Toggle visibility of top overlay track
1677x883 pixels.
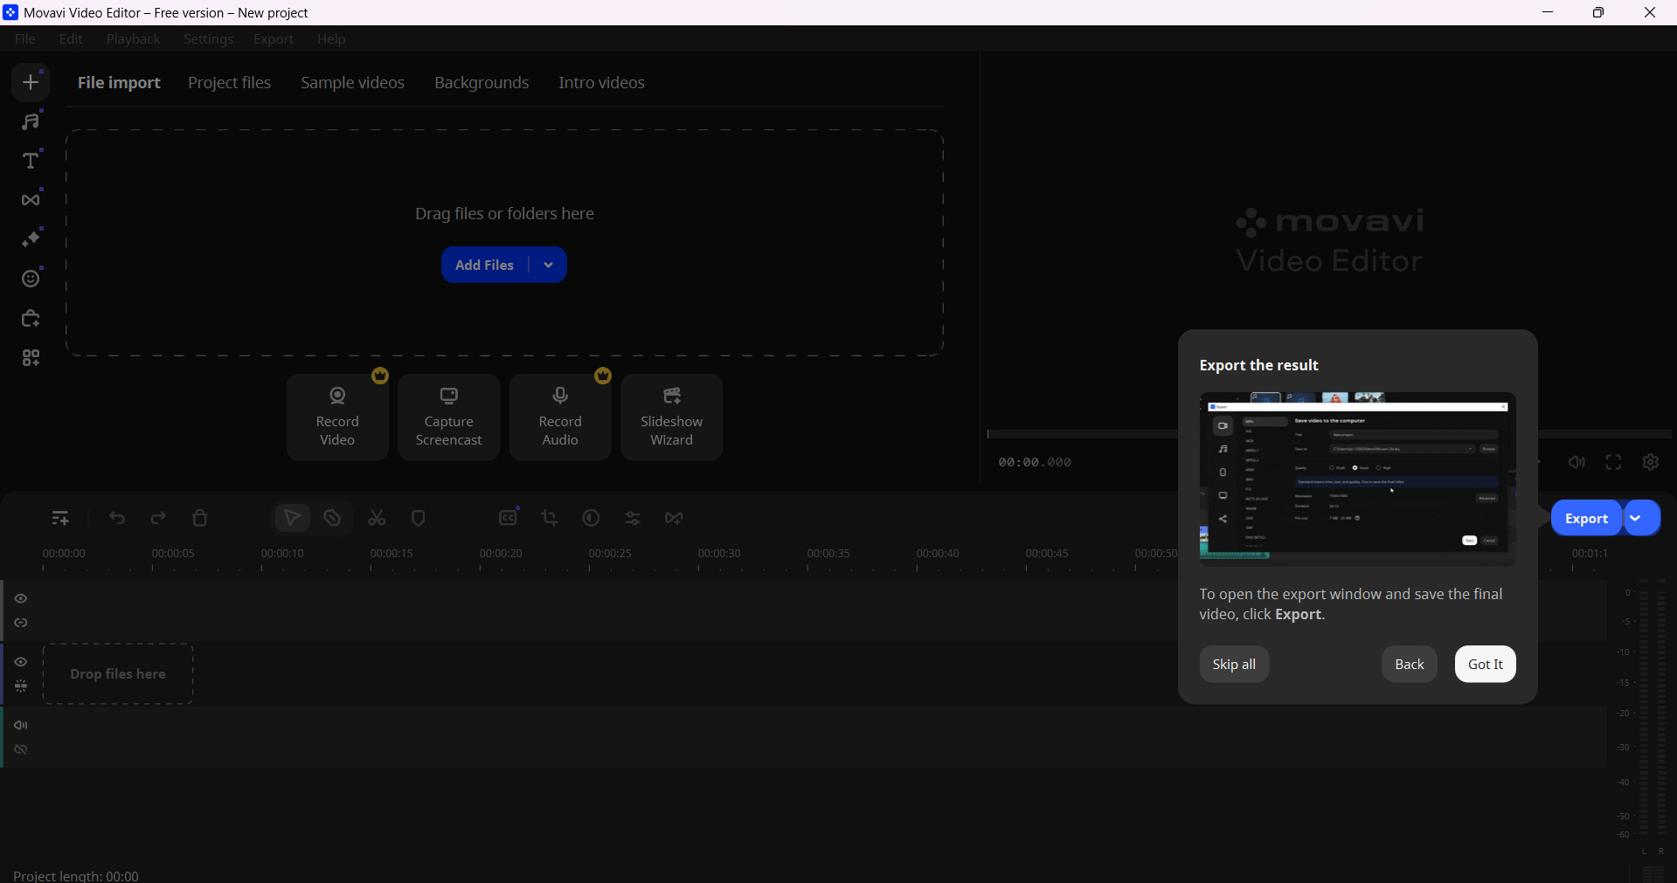coord(21,599)
